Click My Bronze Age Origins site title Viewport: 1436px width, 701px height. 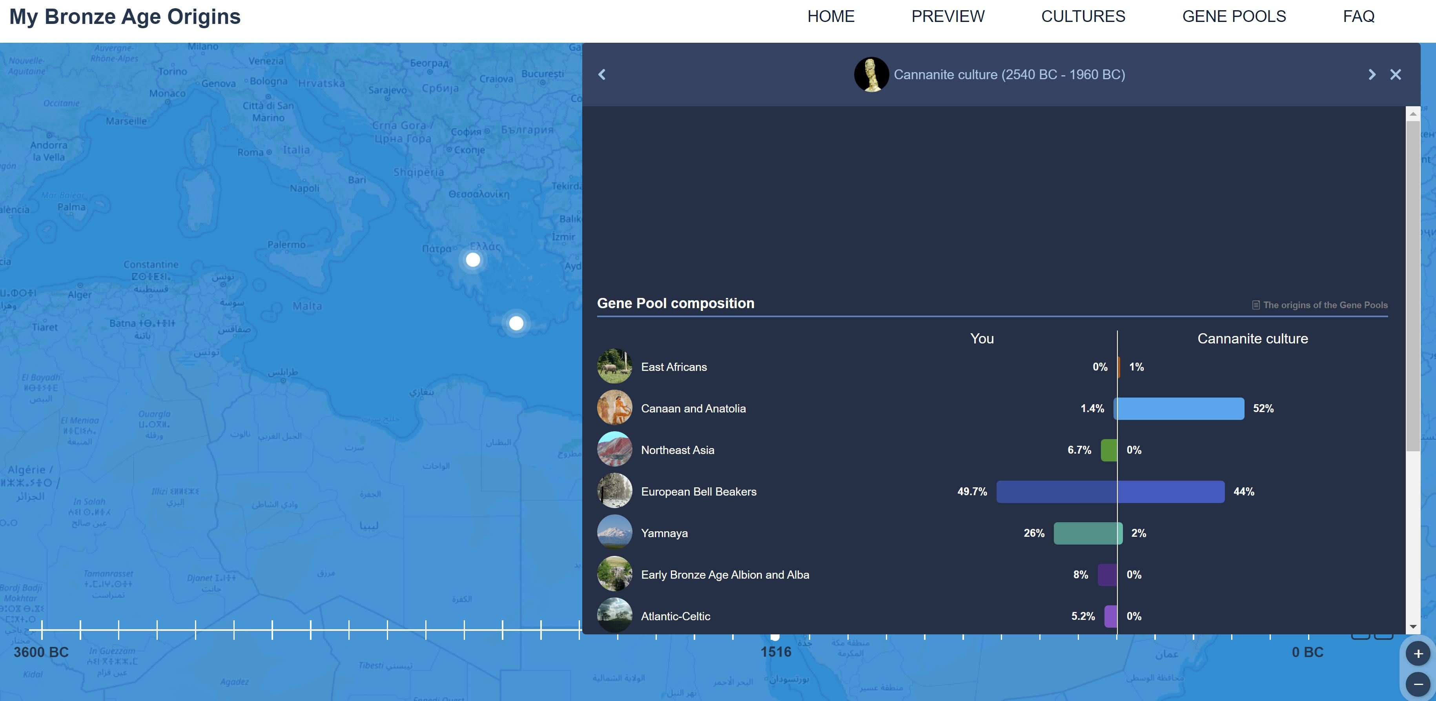[x=125, y=17]
